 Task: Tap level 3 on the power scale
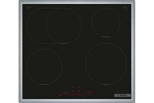point(73,95)
